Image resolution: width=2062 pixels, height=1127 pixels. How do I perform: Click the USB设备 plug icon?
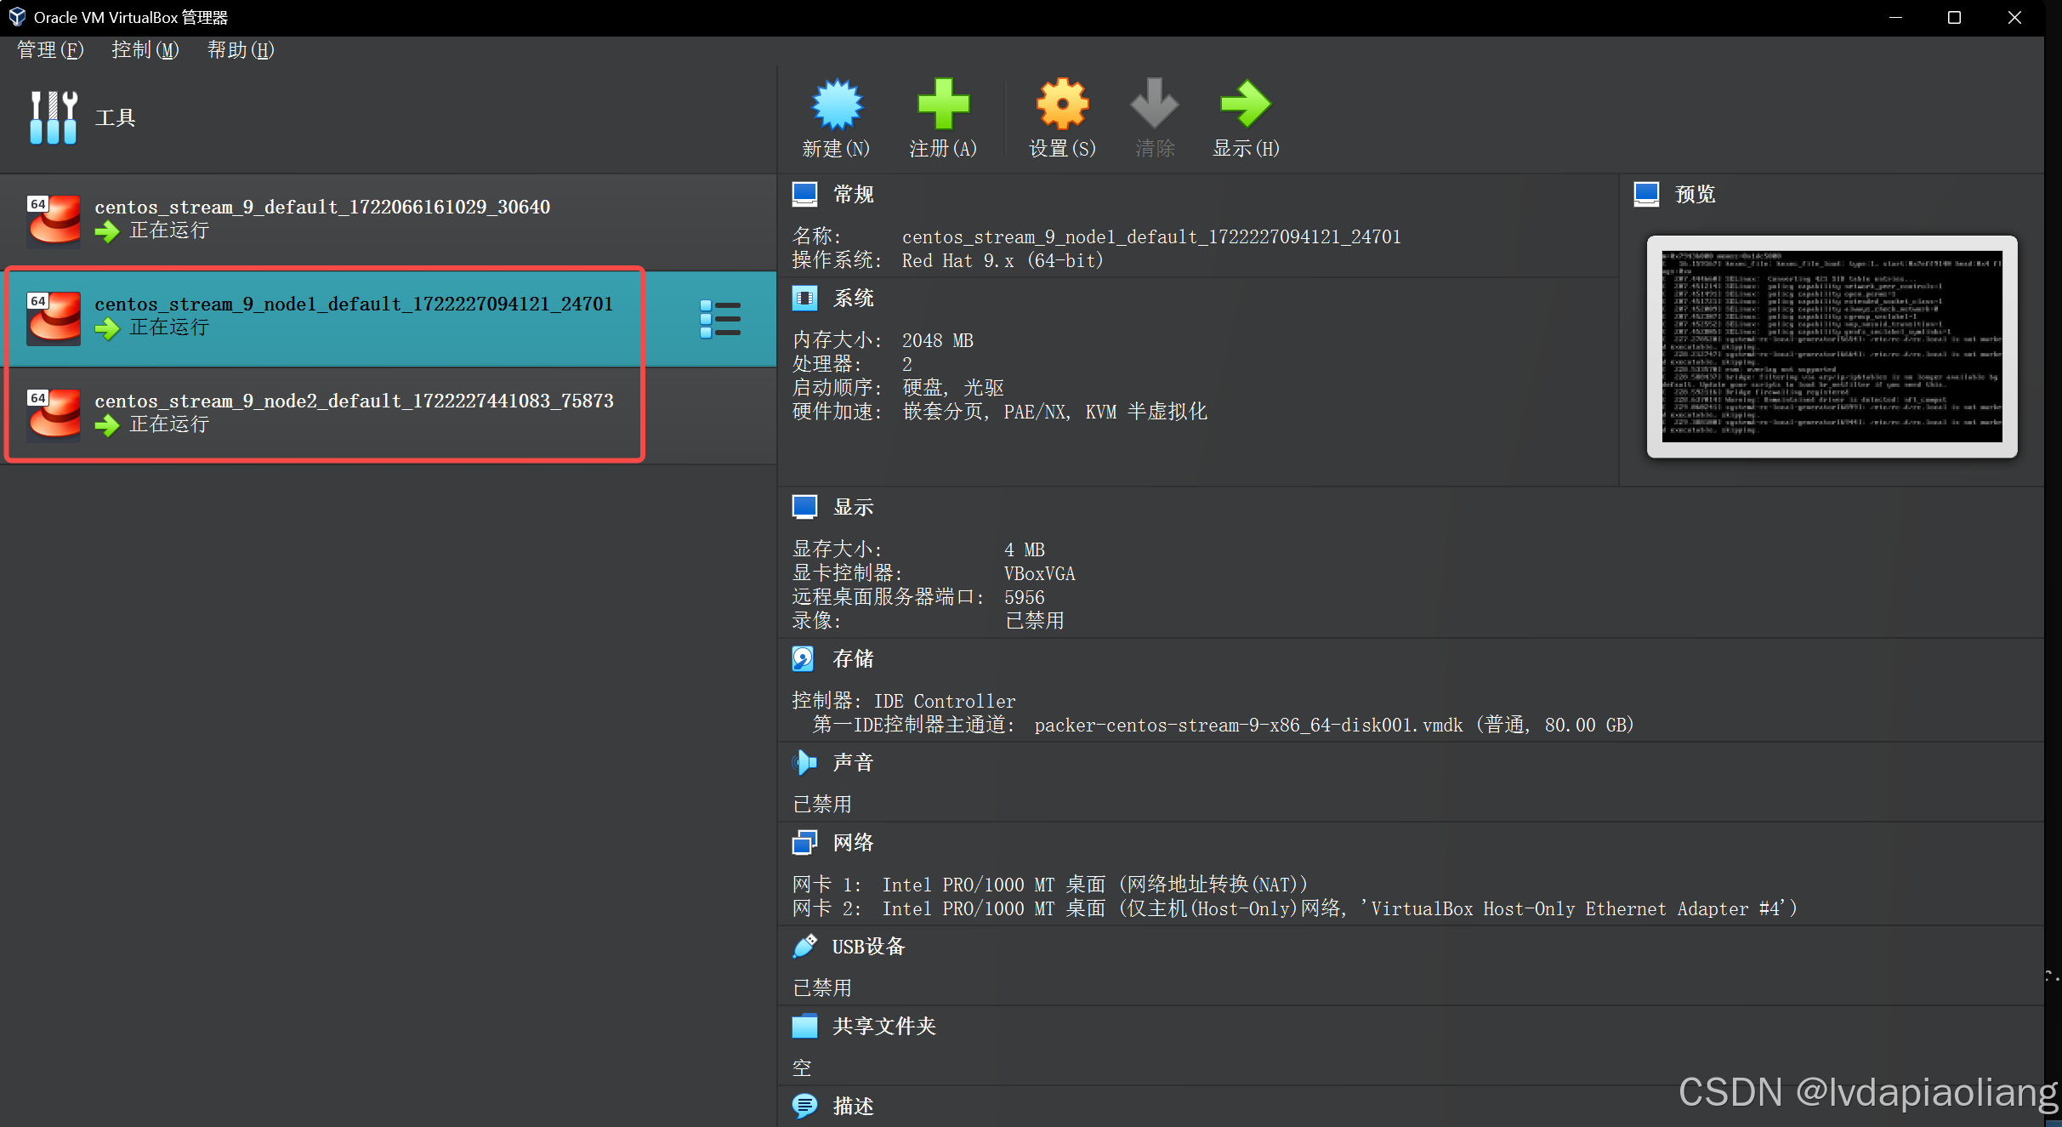804,946
